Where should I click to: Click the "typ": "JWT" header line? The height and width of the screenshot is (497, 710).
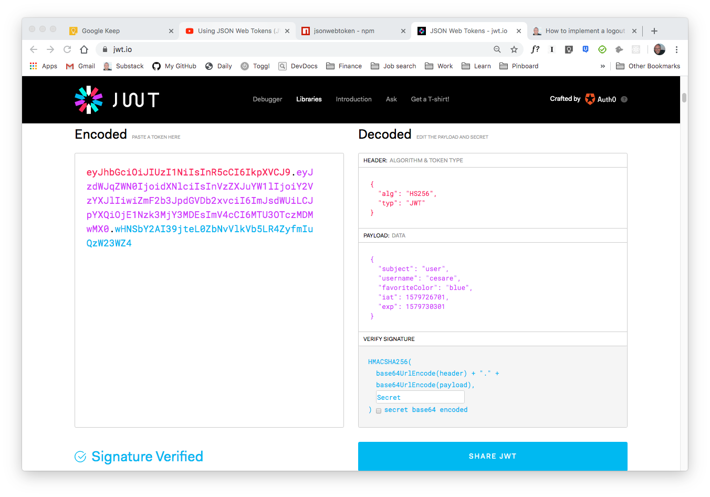click(402, 203)
